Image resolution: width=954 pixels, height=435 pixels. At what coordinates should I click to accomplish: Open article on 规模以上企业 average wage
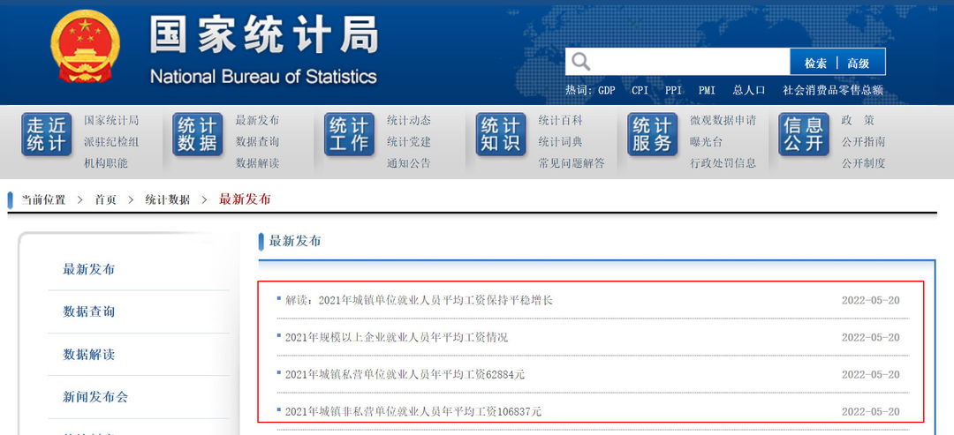coord(396,337)
